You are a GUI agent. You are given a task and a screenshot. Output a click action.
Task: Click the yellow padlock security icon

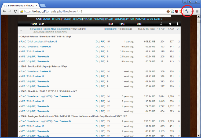click(22, 11)
